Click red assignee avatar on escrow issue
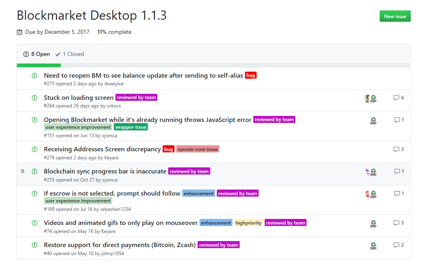The height and width of the screenshot is (270, 432). 367,194
